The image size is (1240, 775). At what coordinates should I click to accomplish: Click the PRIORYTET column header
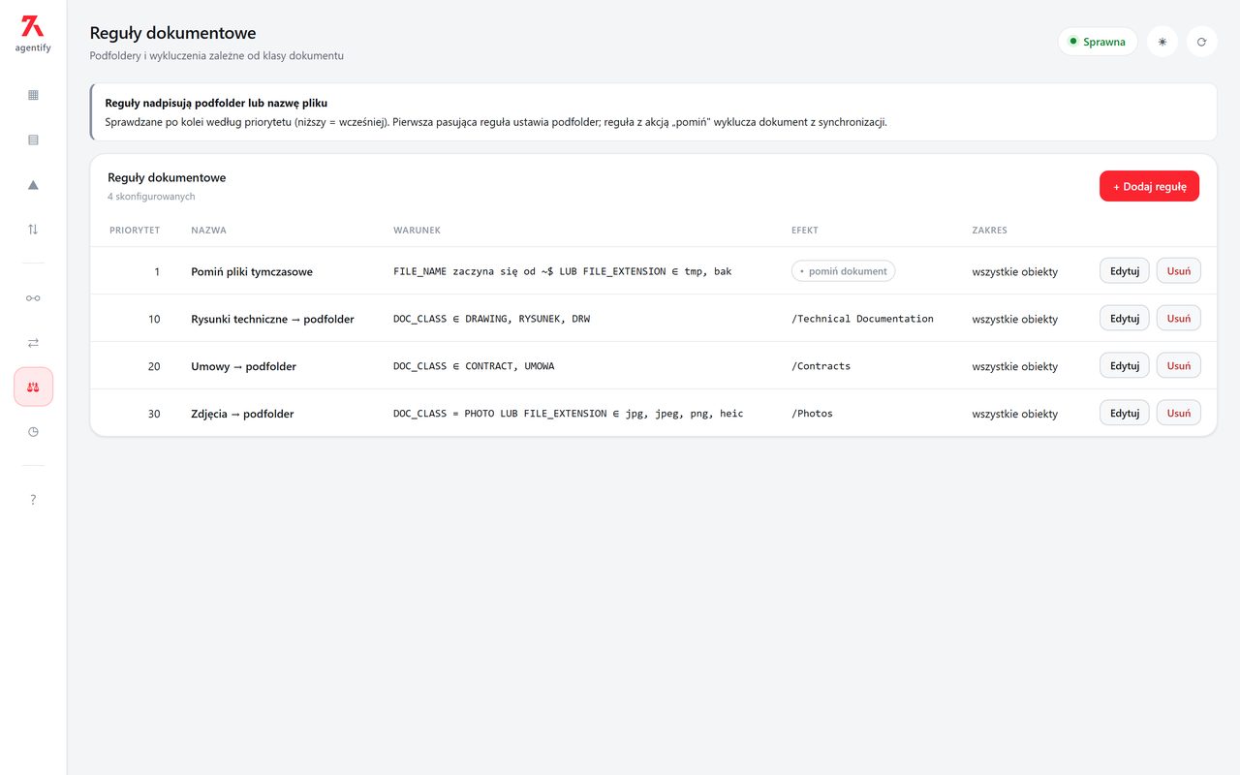(135, 231)
